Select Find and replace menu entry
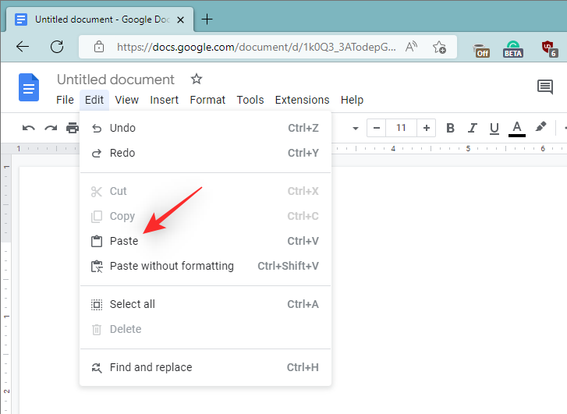The height and width of the screenshot is (414, 567). pyautogui.click(x=151, y=367)
